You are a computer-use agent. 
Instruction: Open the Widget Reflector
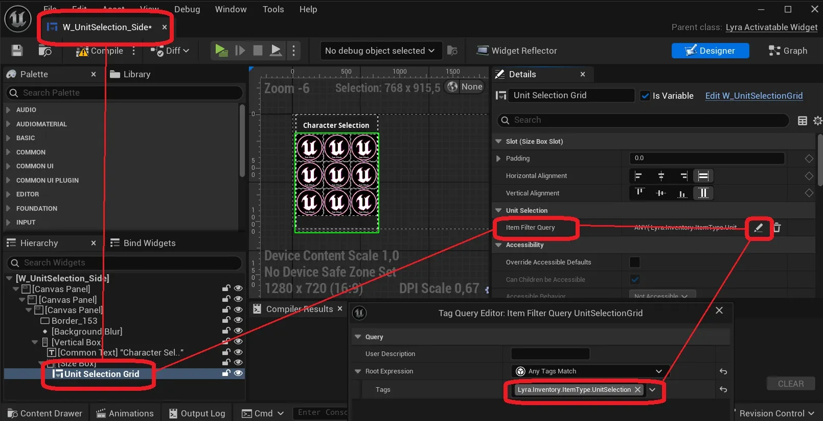click(517, 51)
